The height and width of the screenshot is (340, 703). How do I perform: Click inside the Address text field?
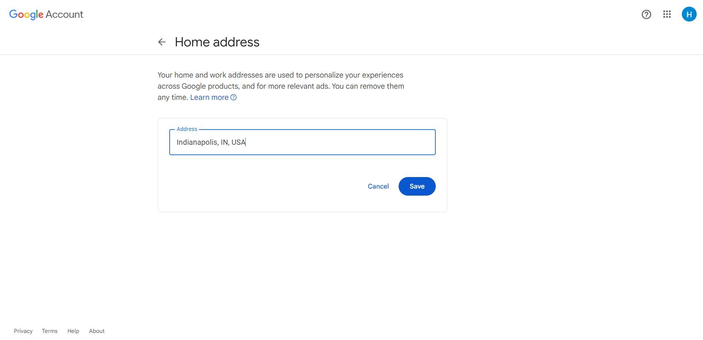coord(302,142)
